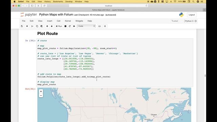Image resolution: width=217 pixels, height=122 pixels.
Task: Open the notebook Edit menu
Action: [32, 21]
